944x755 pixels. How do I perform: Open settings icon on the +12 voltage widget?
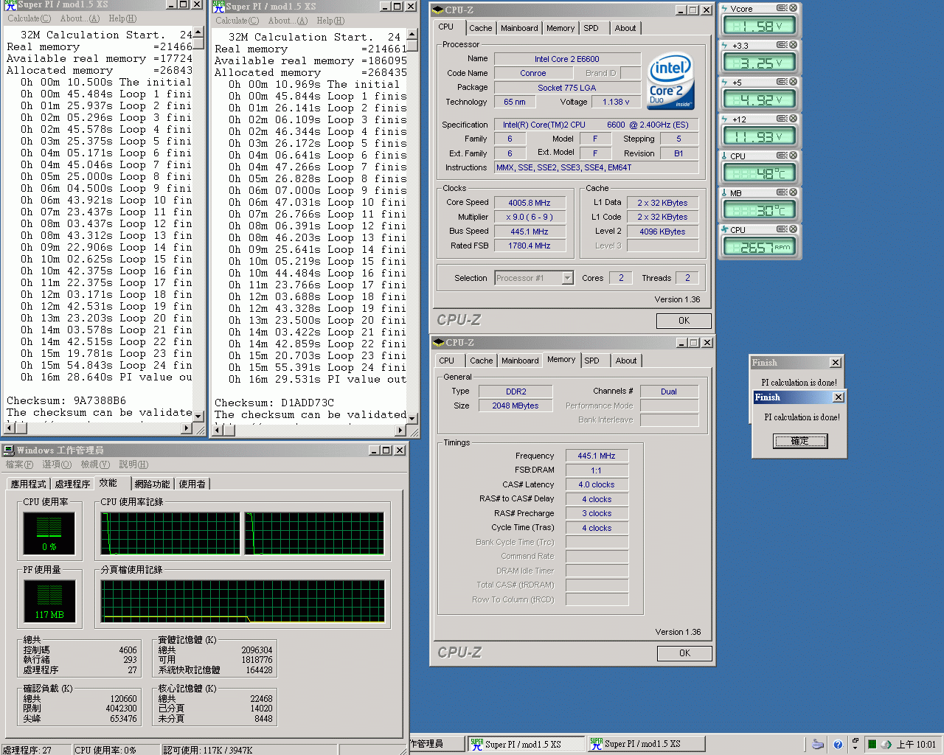tap(782, 119)
